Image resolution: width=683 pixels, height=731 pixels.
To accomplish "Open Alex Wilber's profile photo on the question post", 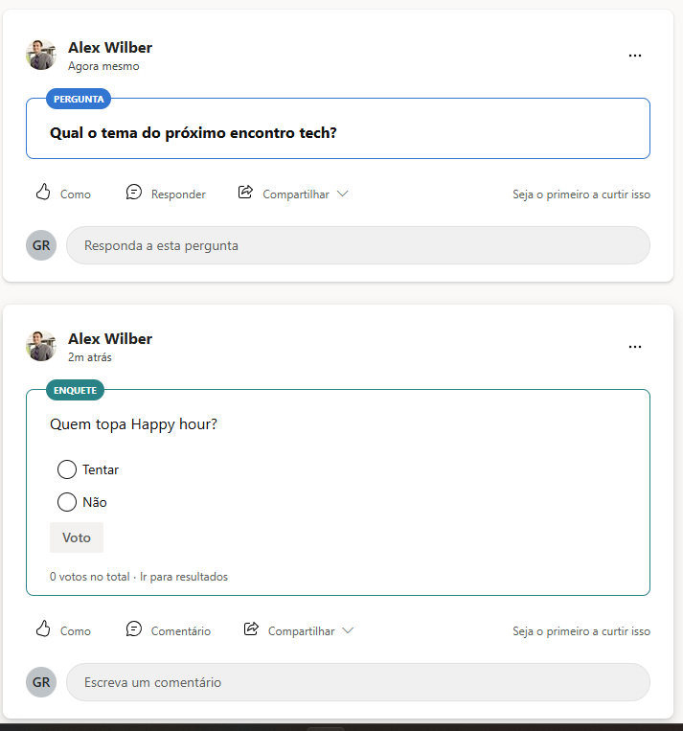I will pos(41,55).
